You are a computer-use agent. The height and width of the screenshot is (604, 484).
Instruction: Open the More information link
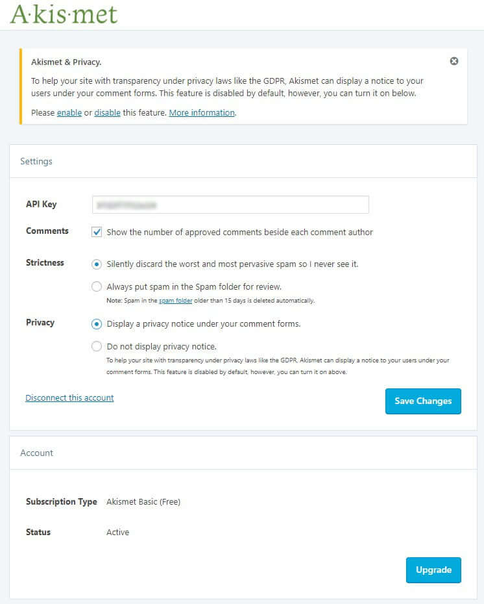202,113
